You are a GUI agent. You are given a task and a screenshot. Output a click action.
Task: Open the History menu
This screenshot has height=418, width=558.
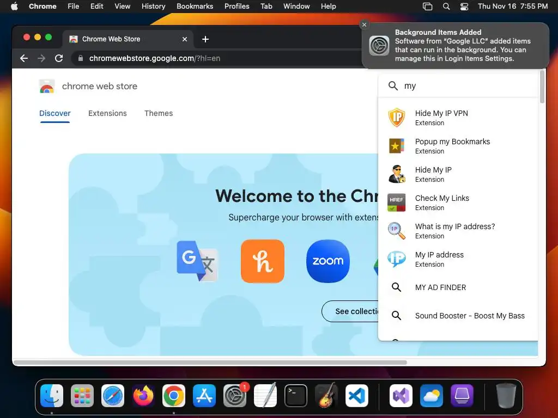pyautogui.click(x=153, y=7)
